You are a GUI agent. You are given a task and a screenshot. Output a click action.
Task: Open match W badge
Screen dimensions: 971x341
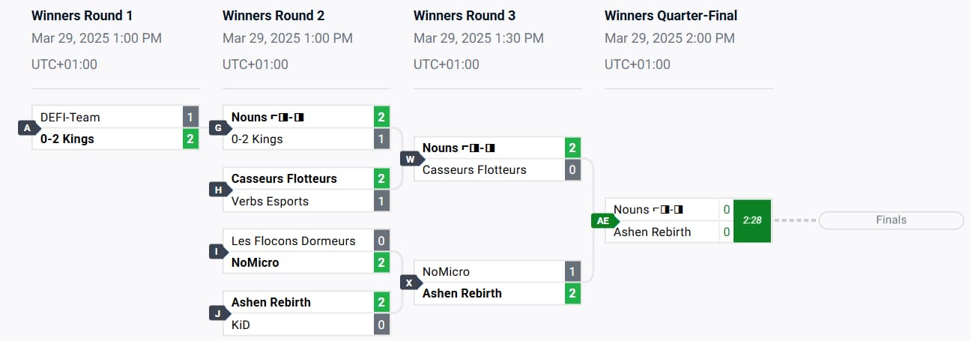[411, 159]
